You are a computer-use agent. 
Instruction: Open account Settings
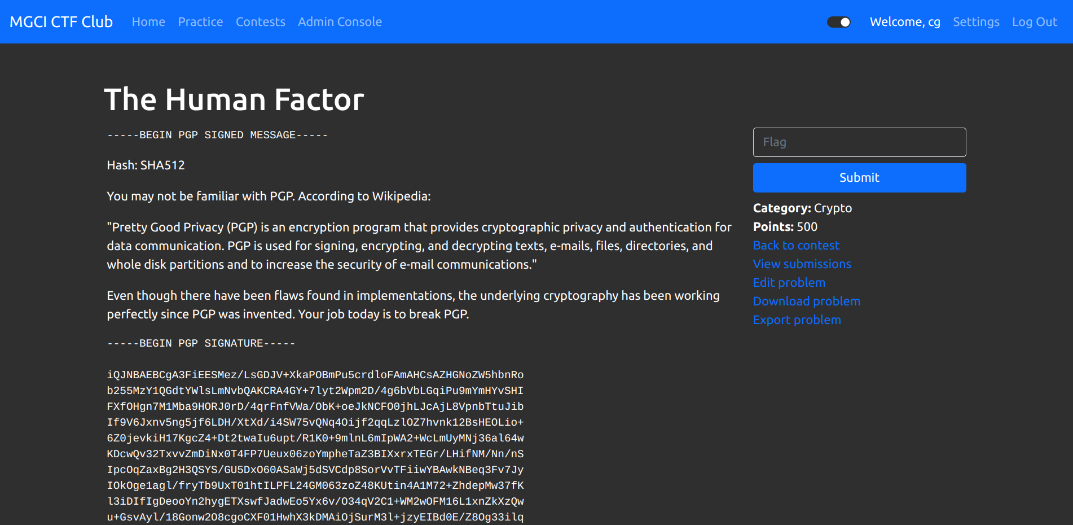tap(975, 22)
